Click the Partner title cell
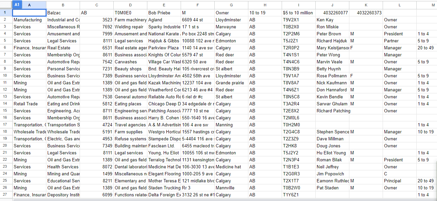This screenshot has width=437, height=201. (399, 41)
